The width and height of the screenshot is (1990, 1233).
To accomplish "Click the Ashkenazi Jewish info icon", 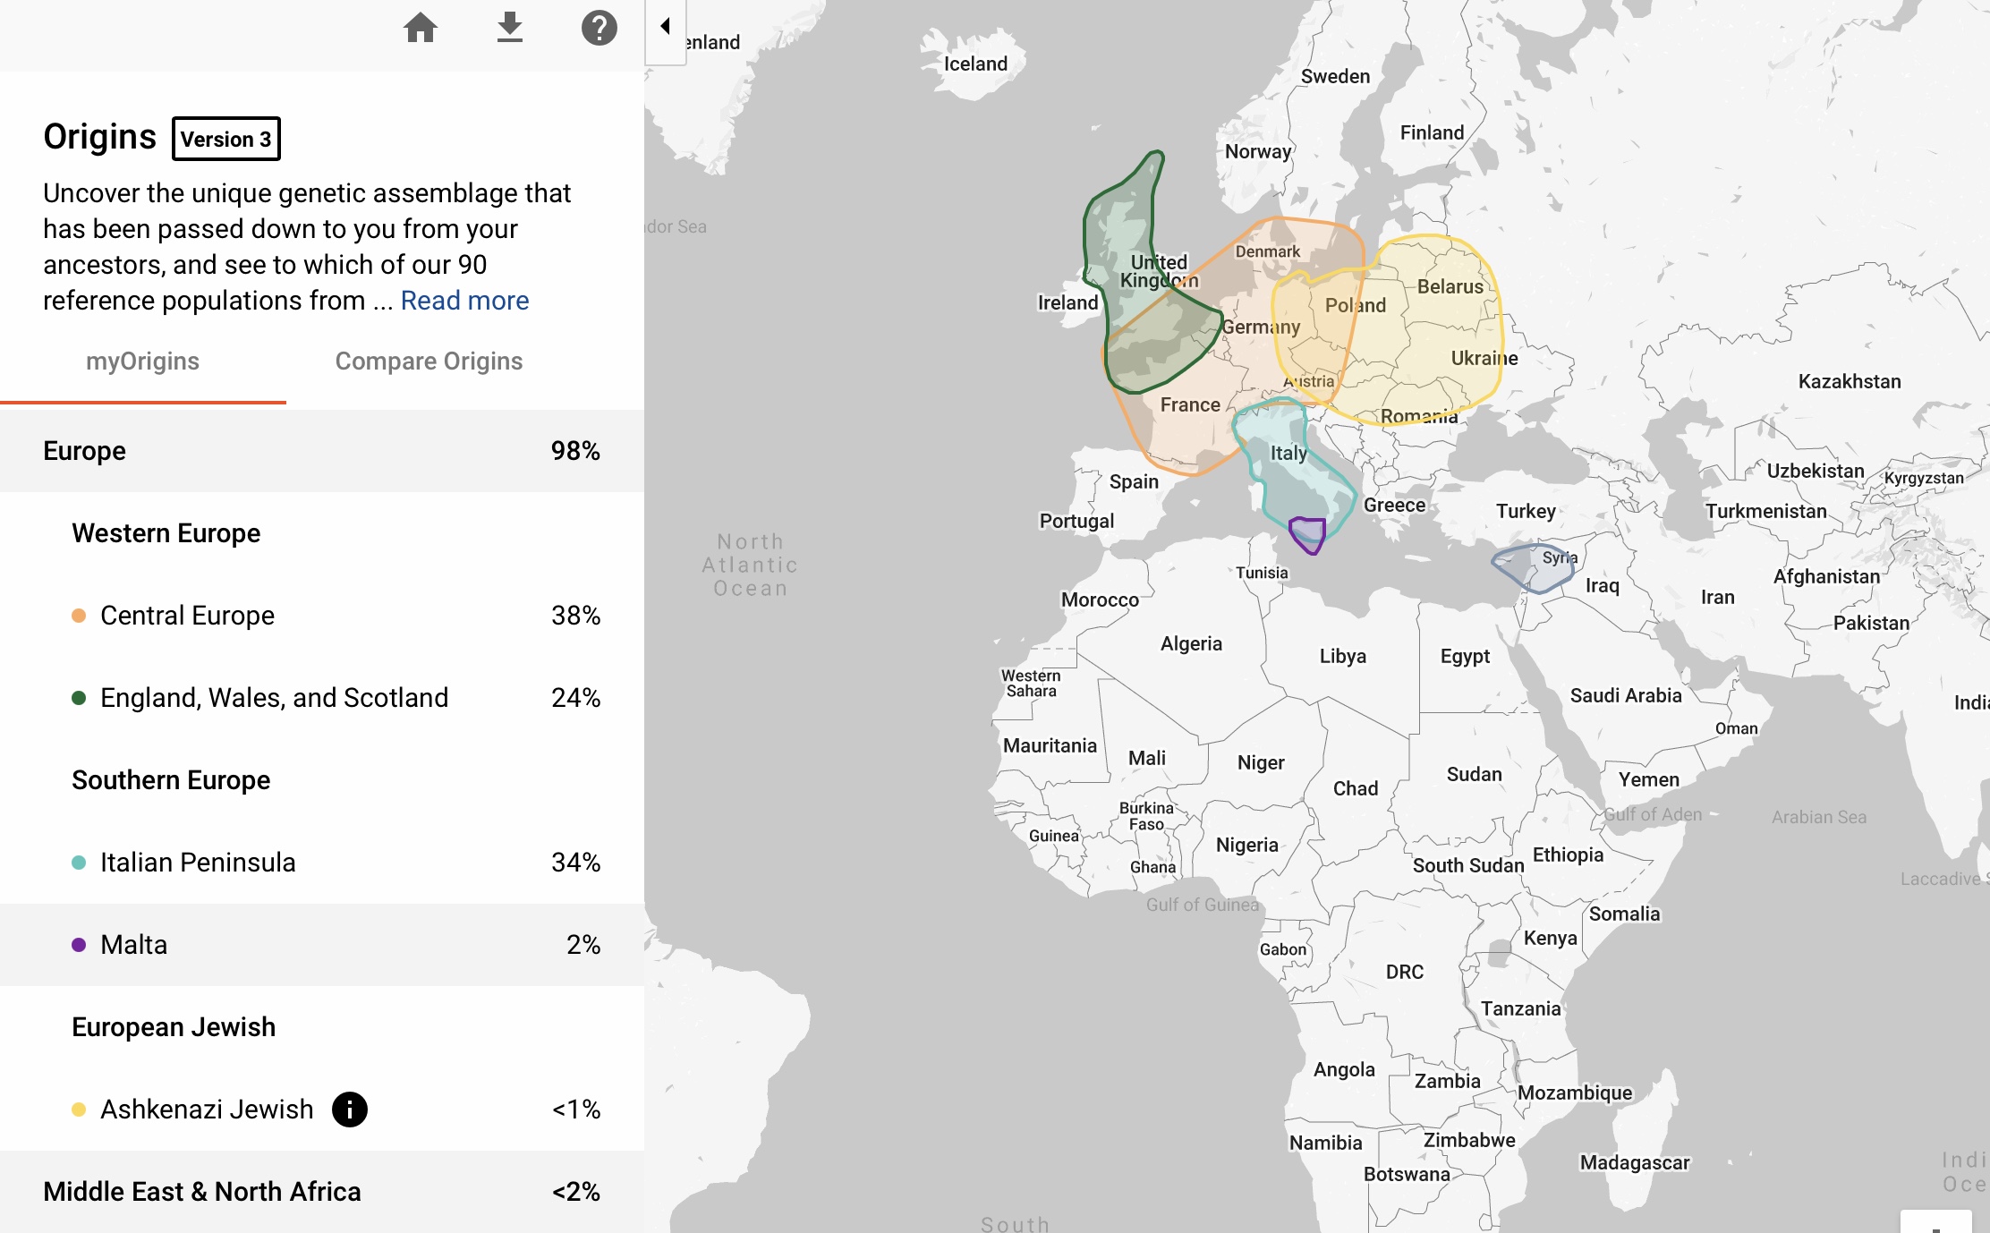I will pyautogui.click(x=350, y=1110).
